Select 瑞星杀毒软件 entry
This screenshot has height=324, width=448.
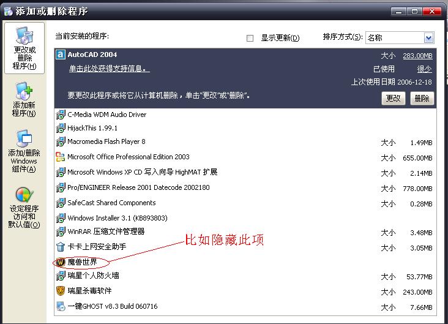click(245, 291)
